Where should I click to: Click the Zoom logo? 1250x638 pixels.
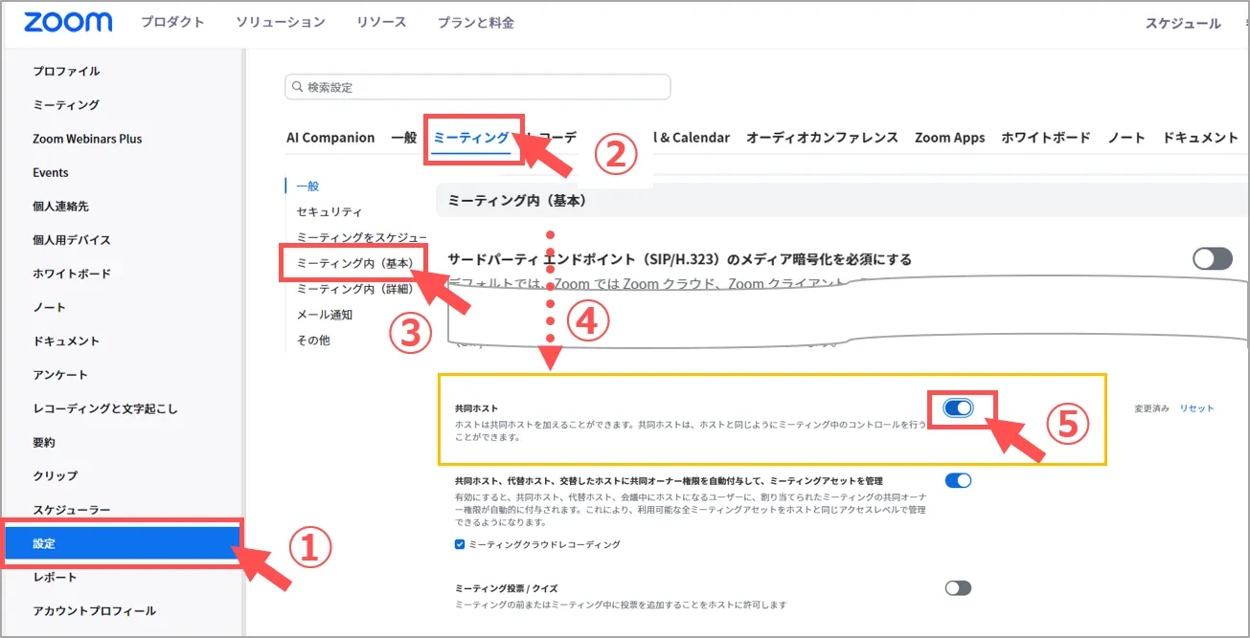tap(68, 22)
